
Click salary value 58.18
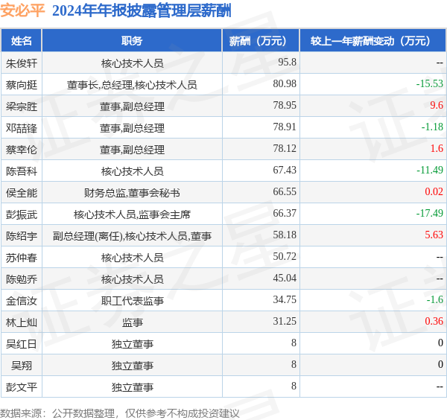(285, 235)
